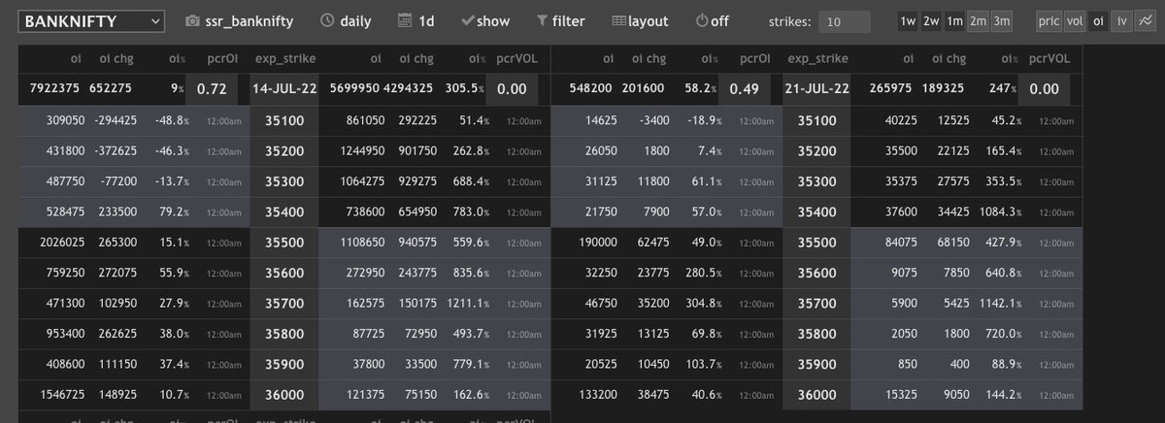The image size is (1165, 423).
Task: Open the funnel filter option
Action: 560,20
